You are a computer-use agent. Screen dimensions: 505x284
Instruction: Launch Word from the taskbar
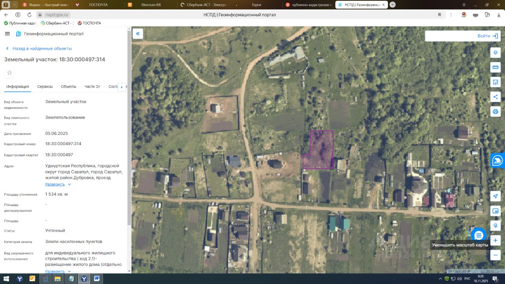pyautogui.click(x=96, y=279)
